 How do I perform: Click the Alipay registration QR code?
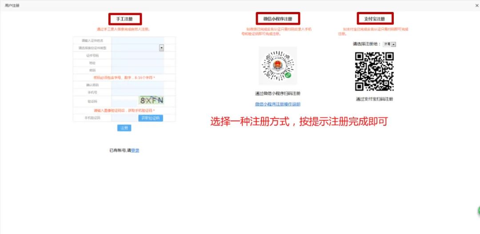point(374,71)
